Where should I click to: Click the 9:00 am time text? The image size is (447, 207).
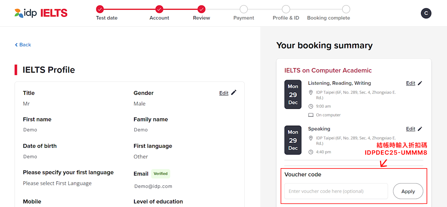point(324,106)
